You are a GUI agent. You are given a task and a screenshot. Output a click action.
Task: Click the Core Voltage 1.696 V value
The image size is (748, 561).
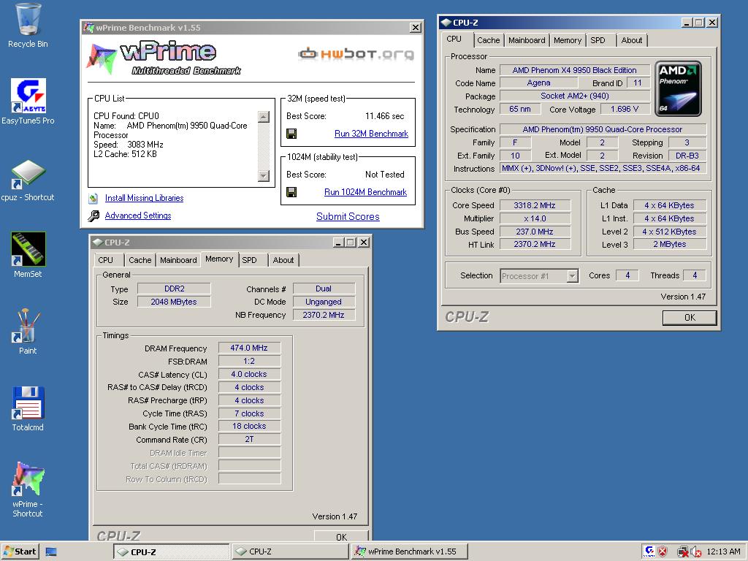624,110
